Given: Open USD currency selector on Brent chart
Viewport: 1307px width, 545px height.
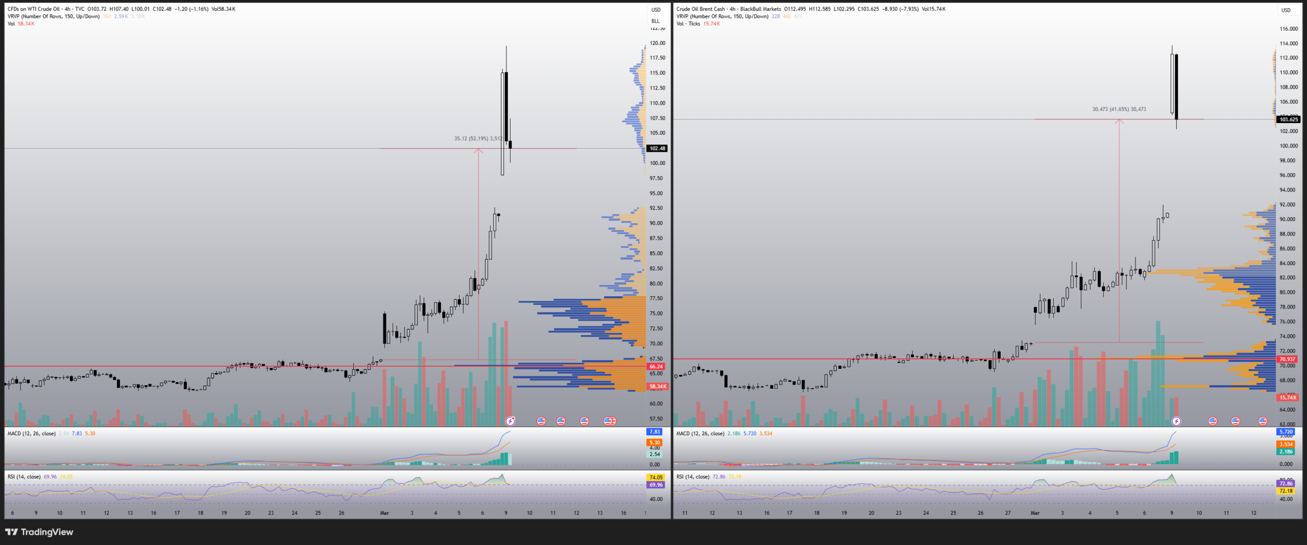Looking at the screenshot, I should click(x=1286, y=10).
